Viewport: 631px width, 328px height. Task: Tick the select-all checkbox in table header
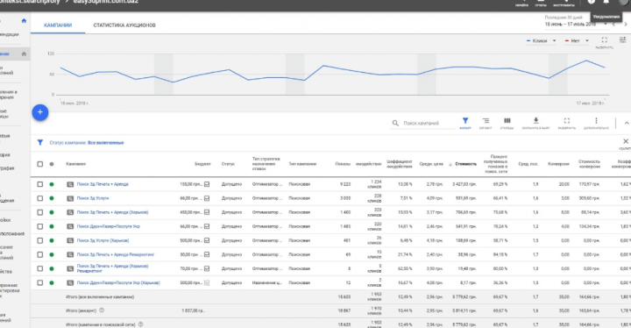39,164
